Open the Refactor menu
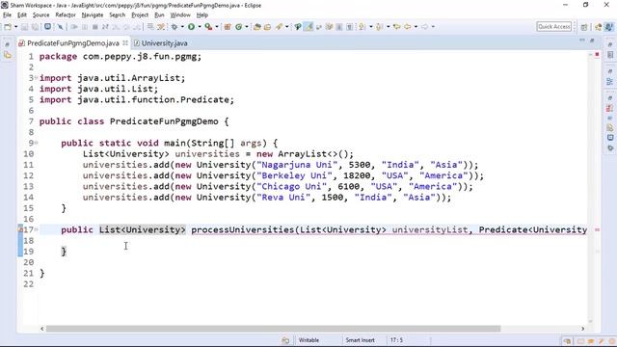Screen dimensions: 617x347 [x=66, y=15]
